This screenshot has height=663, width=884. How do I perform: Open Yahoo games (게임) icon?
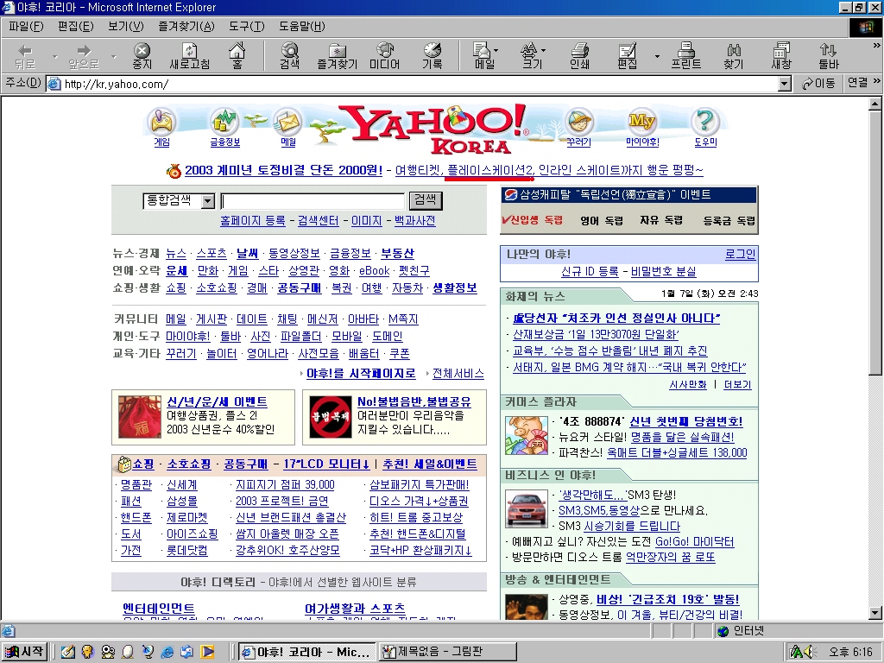tap(161, 126)
